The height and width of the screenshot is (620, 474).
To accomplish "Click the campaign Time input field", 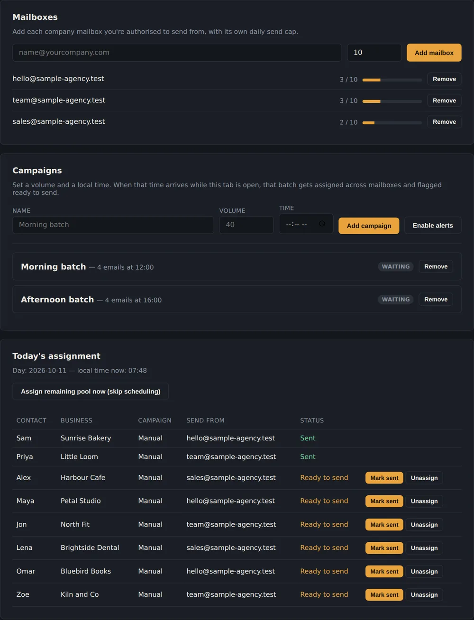I will (306, 224).
